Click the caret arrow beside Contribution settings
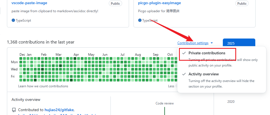The width and height of the screenshot is (270, 115). (x=212, y=43)
